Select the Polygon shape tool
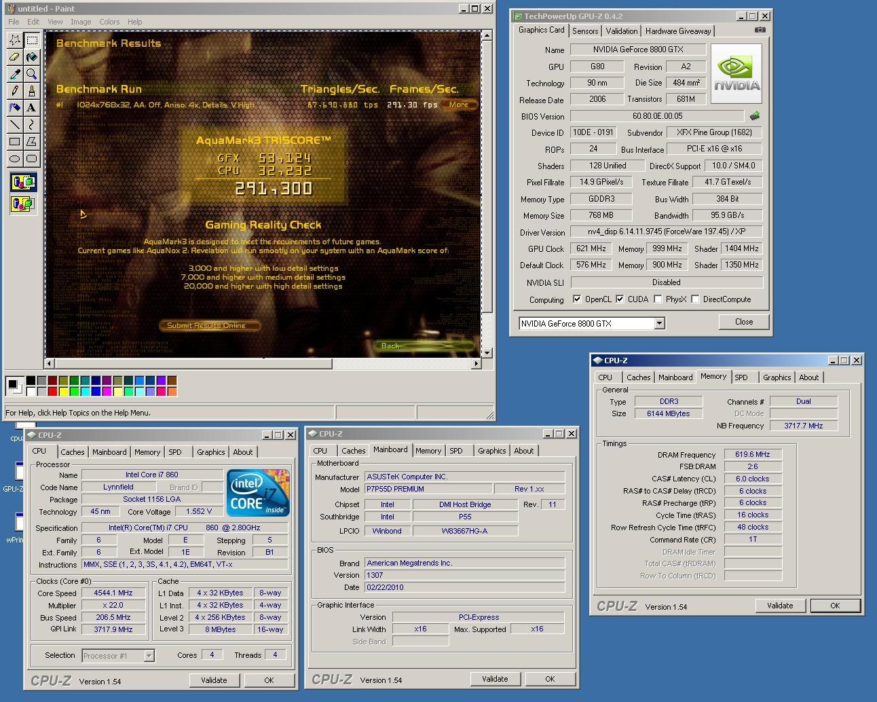Screen dimensions: 877x702 pos(31,142)
